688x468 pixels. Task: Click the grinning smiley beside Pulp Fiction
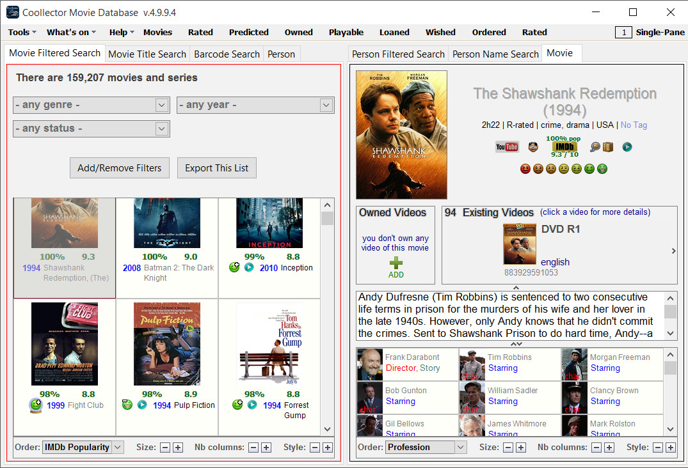click(127, 405)
